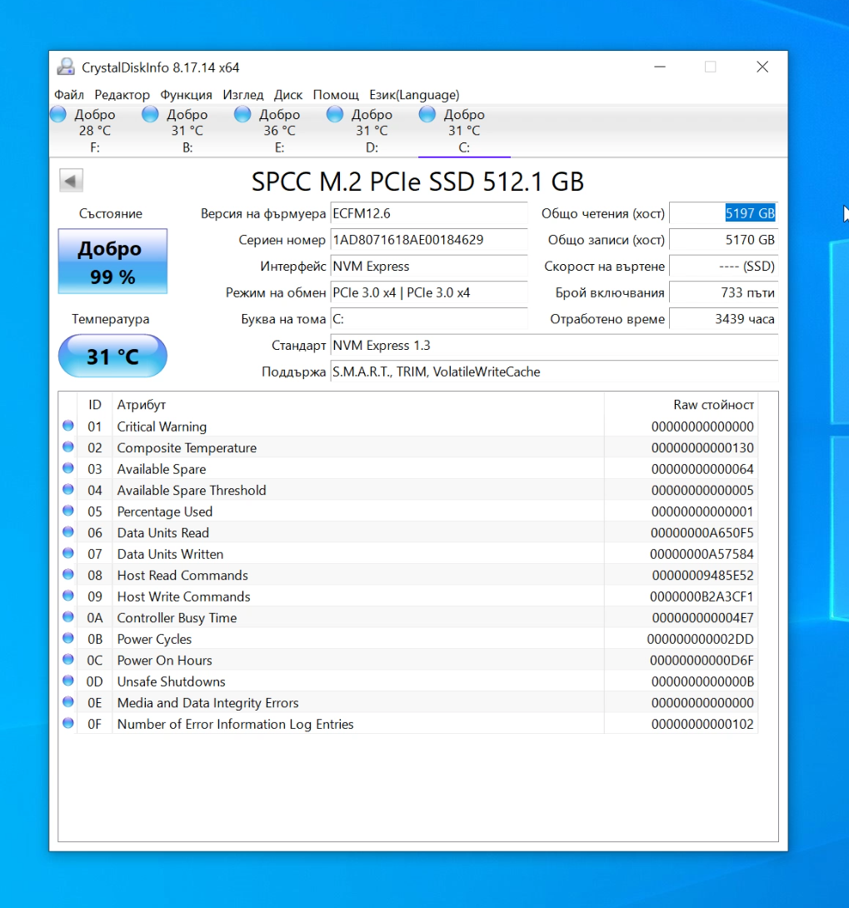Switch to the E: drive tab at 36 °C
This screenshot has height=908, width=849.
280,130
